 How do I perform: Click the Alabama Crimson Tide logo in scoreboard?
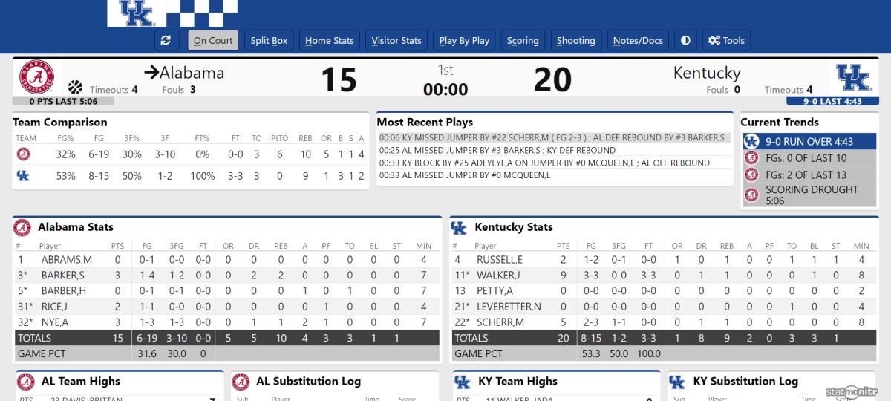[x=36, y=77]
